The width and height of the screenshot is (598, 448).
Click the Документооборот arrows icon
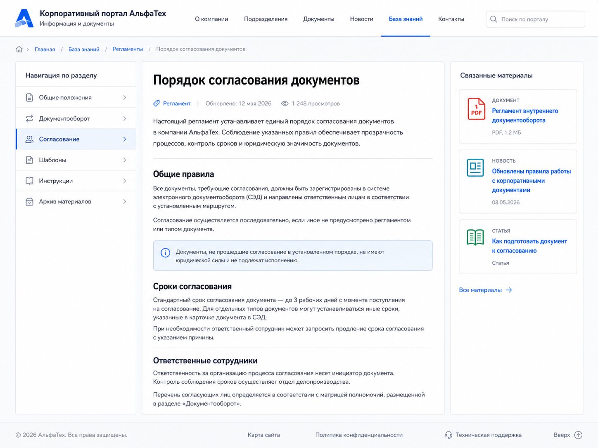coord(29,118)
